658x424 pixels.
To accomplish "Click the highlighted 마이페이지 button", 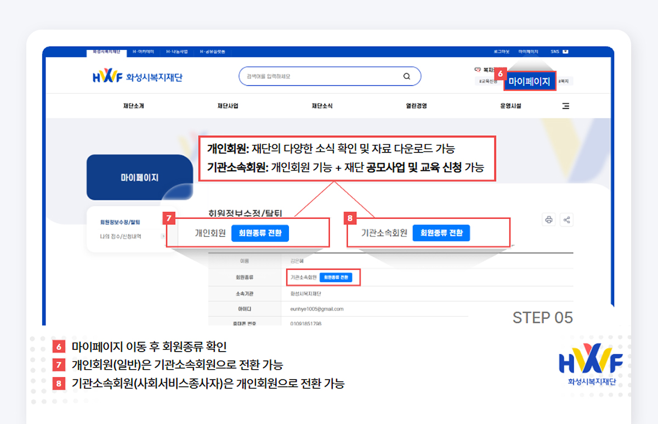I will coord(530,81).
